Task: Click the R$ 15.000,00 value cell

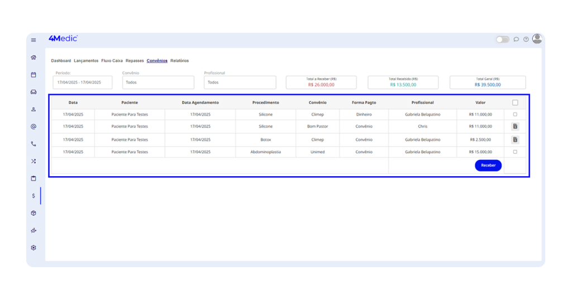Action: pyautogui.click(x=480, y=152)
